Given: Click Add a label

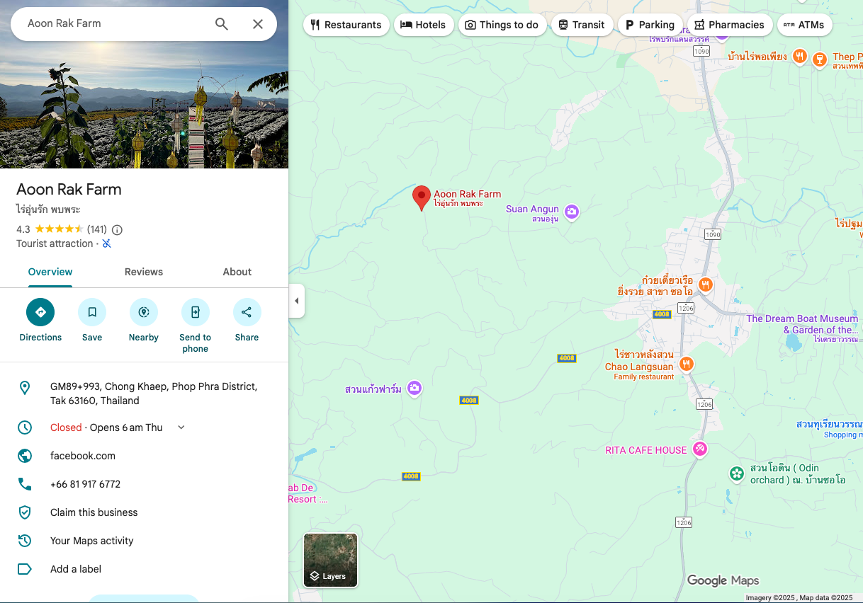Looking at the screenshot, I should 76,569.
